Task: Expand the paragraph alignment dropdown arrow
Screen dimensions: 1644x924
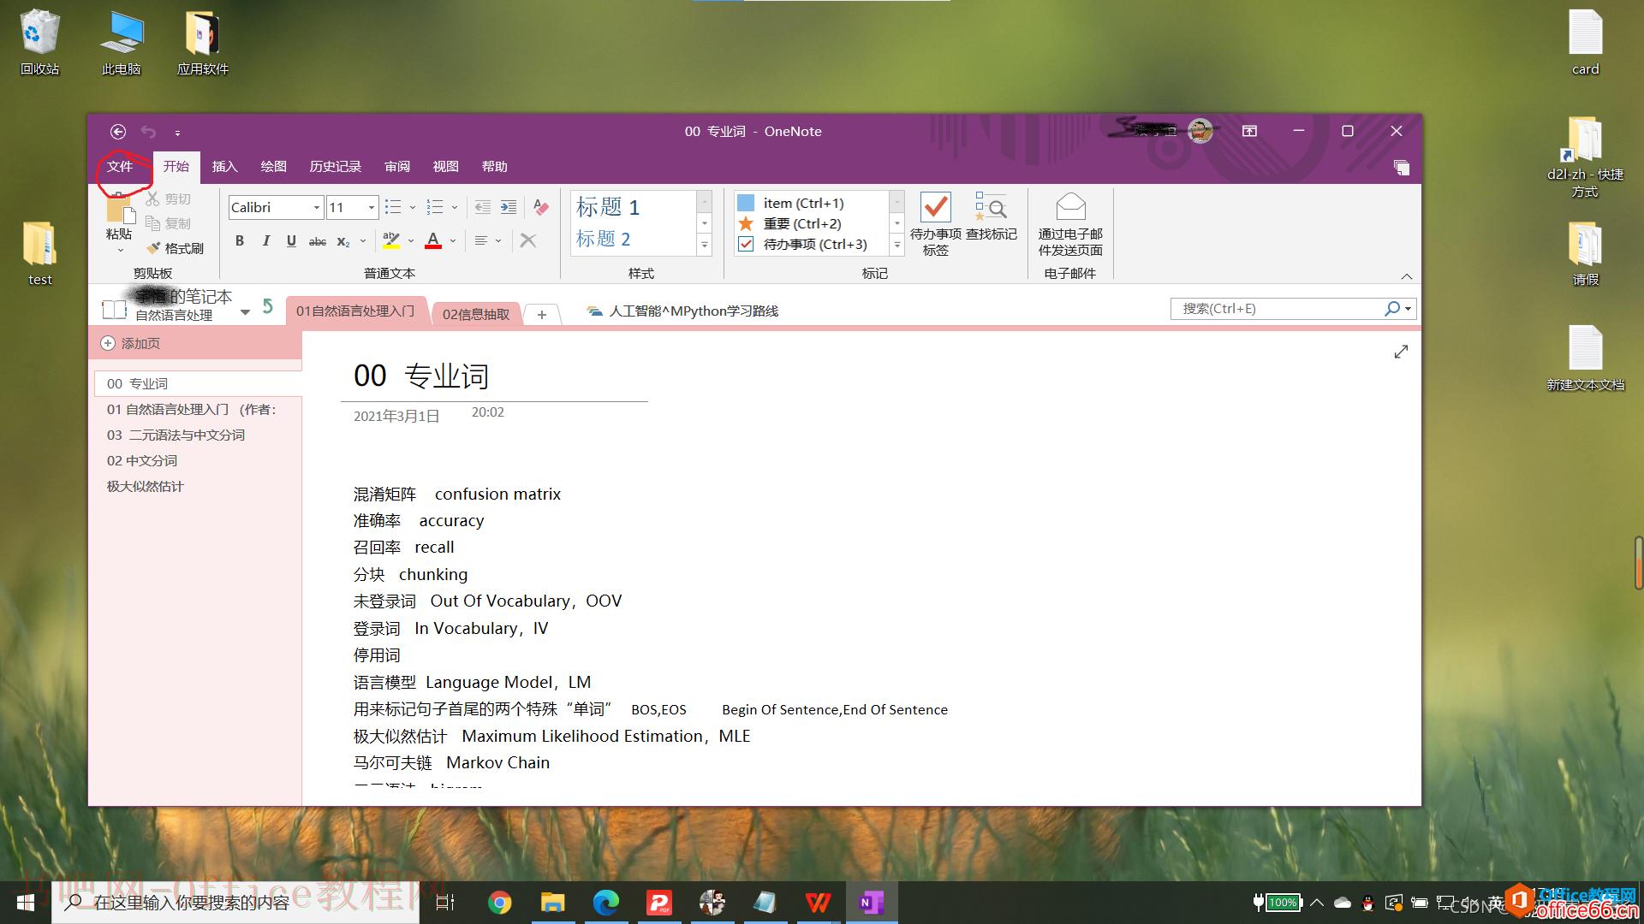Action: (498, 241)
